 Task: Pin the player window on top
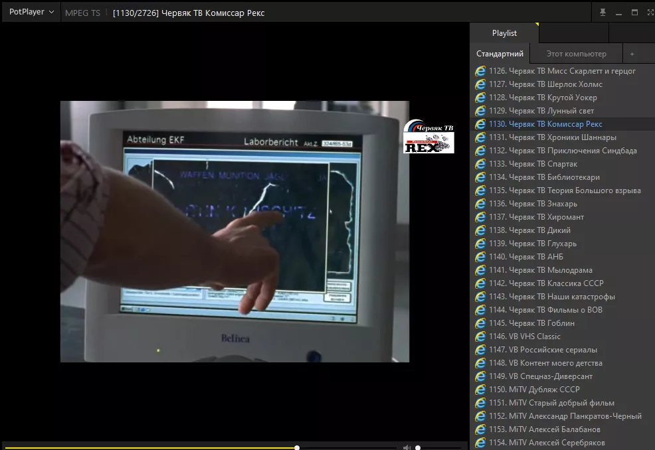(603, 13)
